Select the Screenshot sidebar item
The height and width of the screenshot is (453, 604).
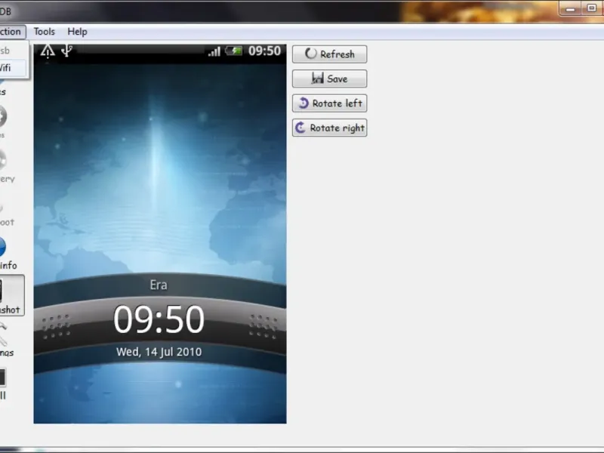(x=12, y=295)
